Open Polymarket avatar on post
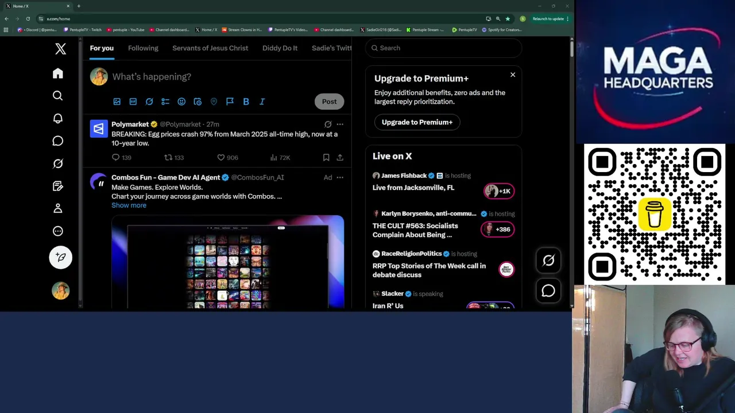 tap(99, 128)
